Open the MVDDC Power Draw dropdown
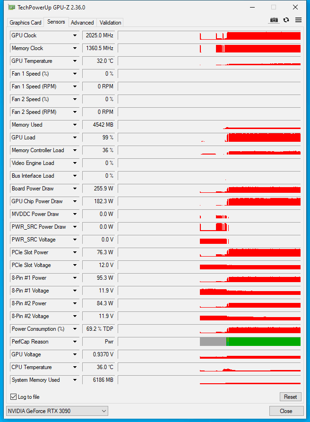The width and height of the screenshot is (310, 422). point(75,214)
